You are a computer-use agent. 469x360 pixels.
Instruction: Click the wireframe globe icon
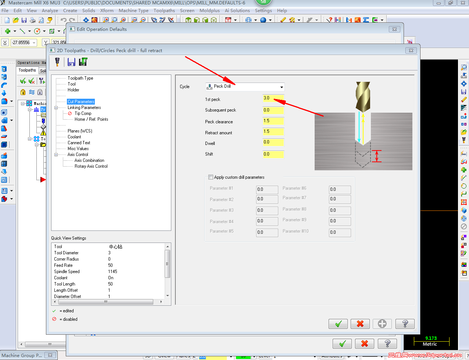pos(248,20)
